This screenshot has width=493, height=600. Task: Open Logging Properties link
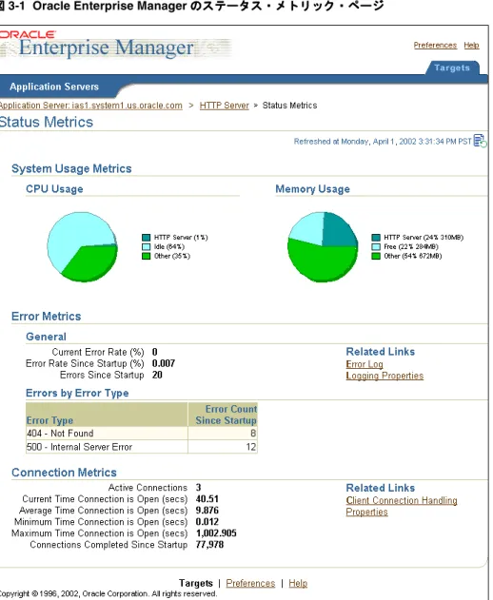pyautogui.click(x=385, y=376)
